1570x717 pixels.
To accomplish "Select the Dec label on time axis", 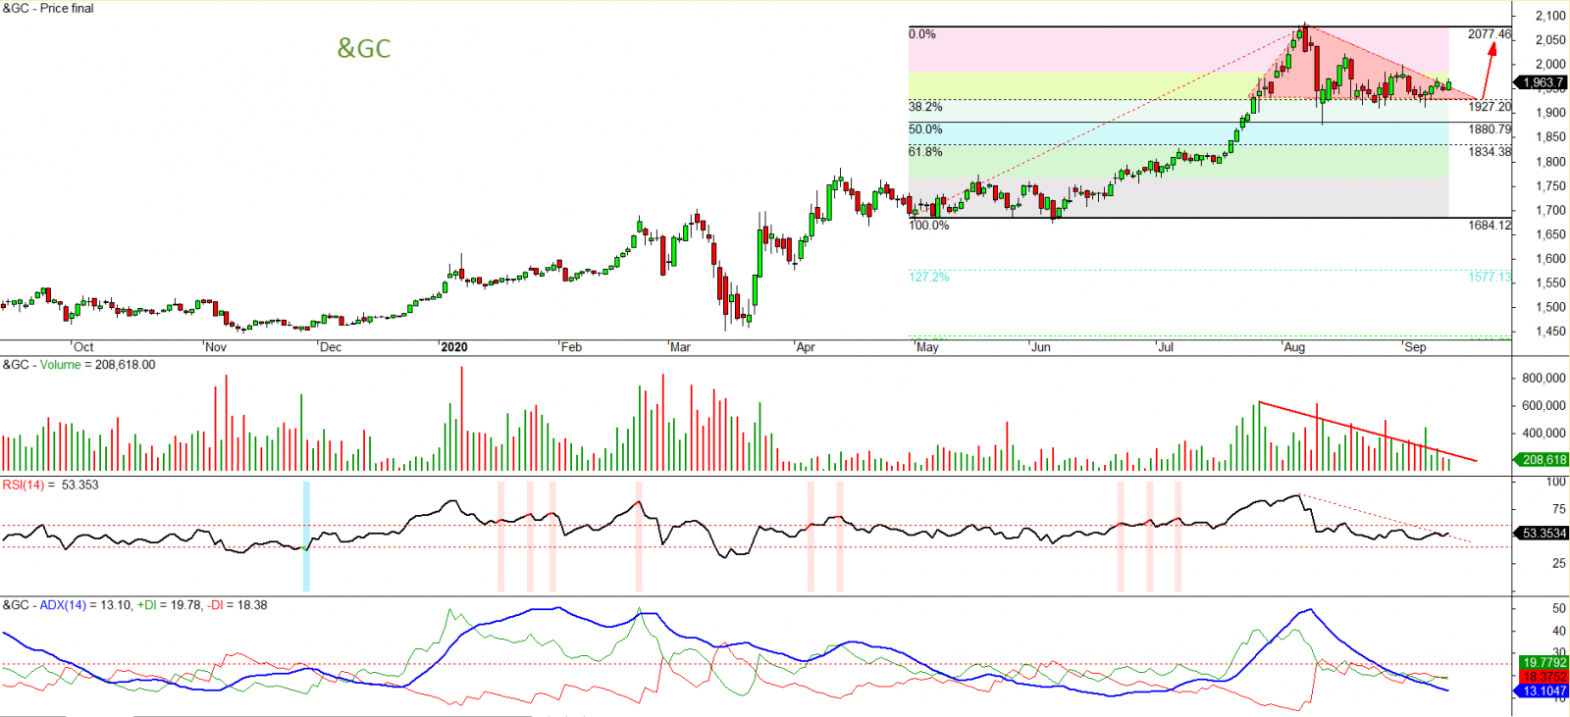I will coord(331,347).
